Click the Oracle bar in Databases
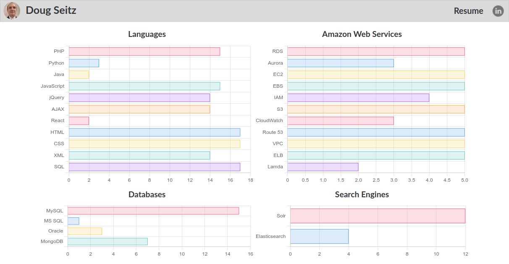The width and height of the screenshot is (509, 264). click(x=84, y=231)
